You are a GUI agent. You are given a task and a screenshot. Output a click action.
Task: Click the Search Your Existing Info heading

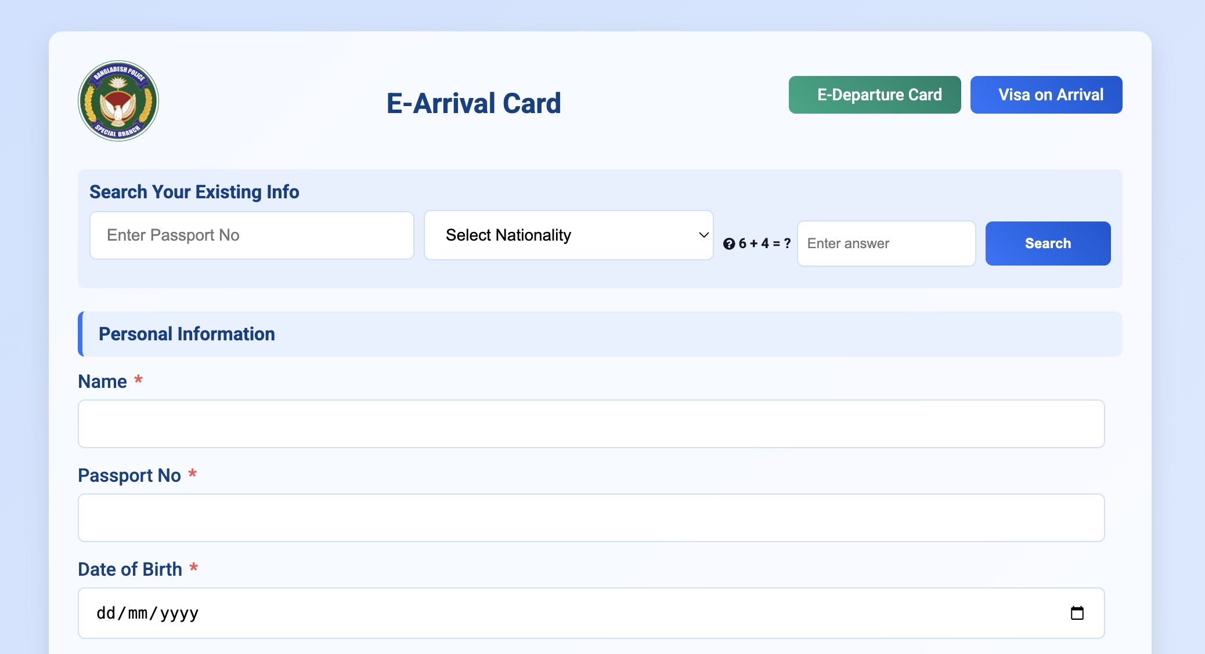click(194, 192)
